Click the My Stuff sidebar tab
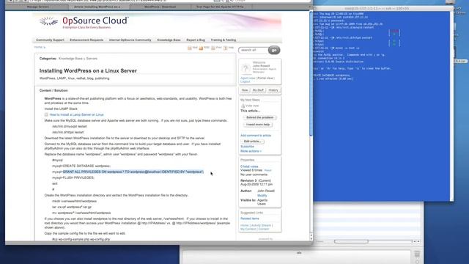 click(x=258, y=90)
